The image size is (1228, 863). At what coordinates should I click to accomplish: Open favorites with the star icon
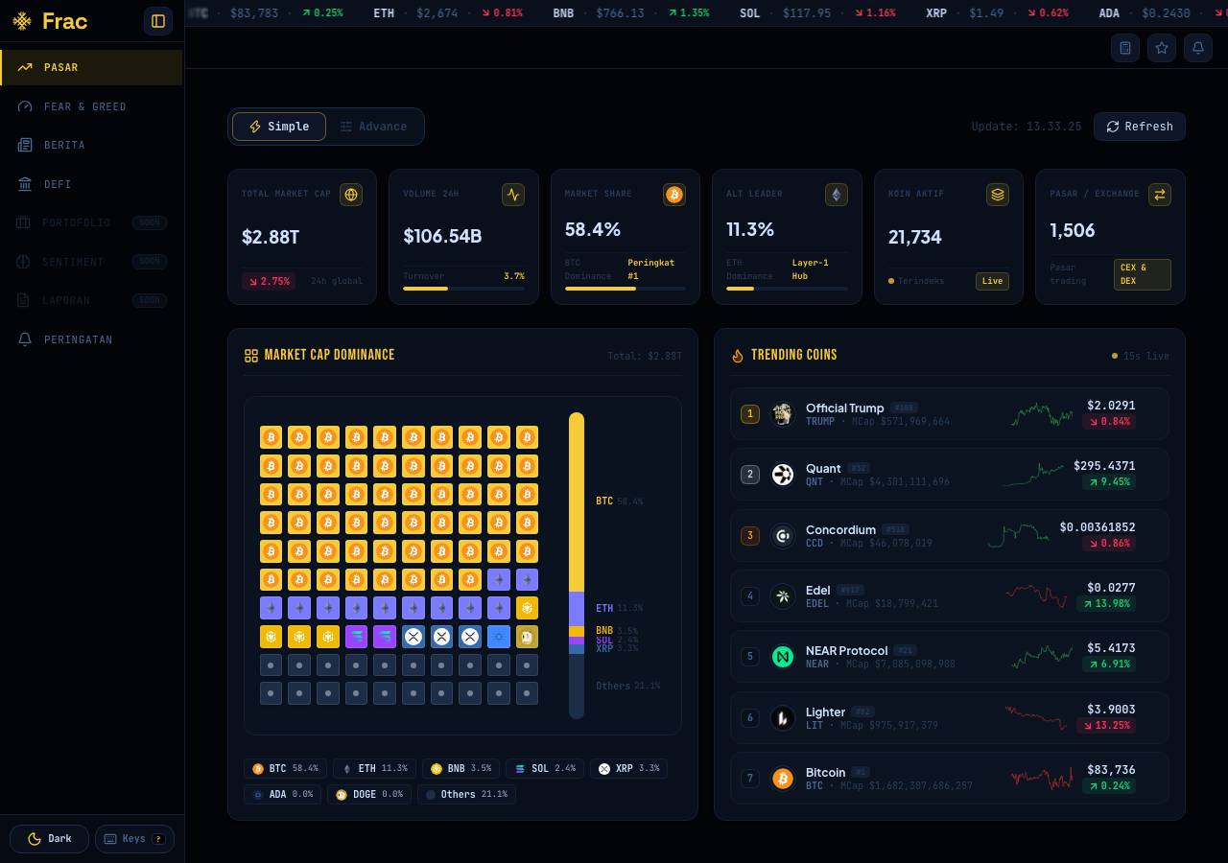(x=1162, y=48)
